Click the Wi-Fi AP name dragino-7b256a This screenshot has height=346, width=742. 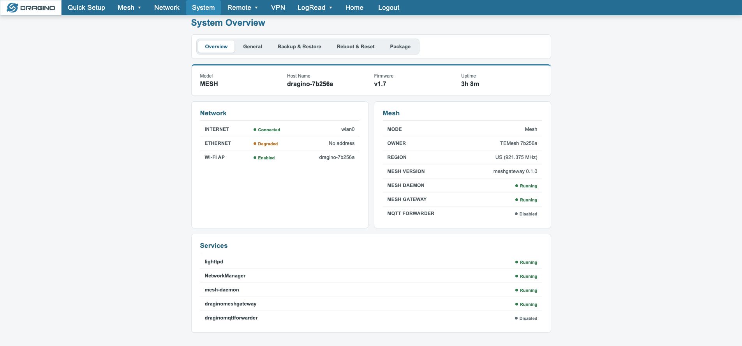tap(337, 157)
